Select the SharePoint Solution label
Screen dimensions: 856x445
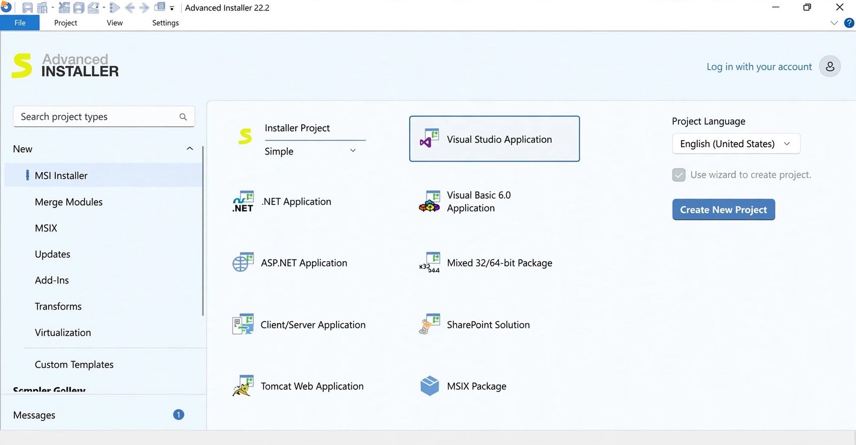488,325
